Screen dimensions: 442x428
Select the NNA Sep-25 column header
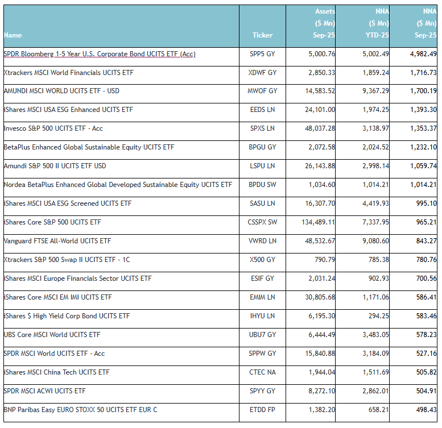426,23
